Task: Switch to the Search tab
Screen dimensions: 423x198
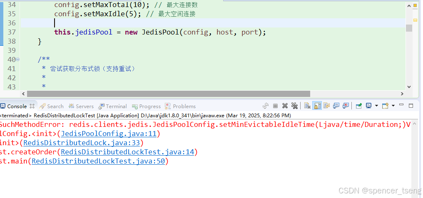Action: (x=51, y=106)
